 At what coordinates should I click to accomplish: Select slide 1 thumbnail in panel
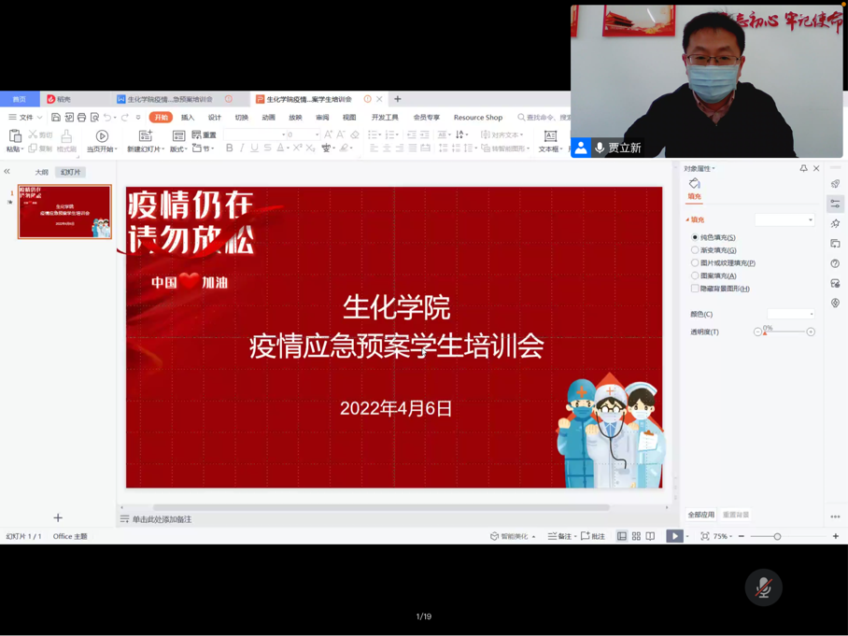pos(64,212)
